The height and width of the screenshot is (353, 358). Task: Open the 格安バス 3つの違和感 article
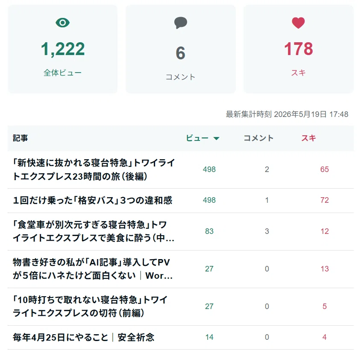point(92,200)
